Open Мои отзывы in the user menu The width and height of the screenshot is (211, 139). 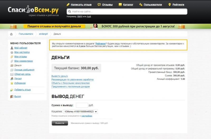pyautogui.click(x=21, y=57)
